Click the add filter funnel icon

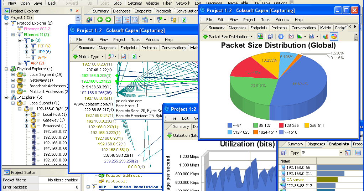(x=160, y=20)
